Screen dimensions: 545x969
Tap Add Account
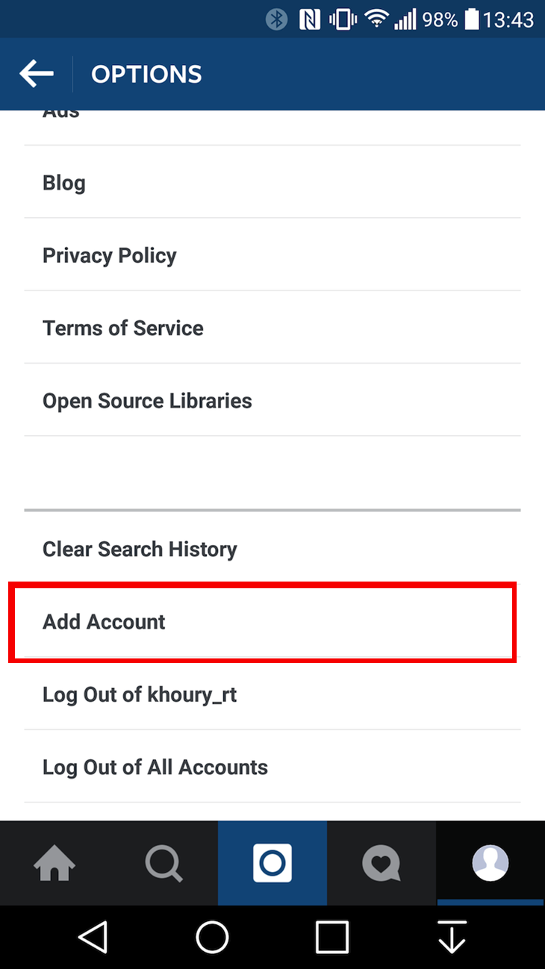[105, 622]
